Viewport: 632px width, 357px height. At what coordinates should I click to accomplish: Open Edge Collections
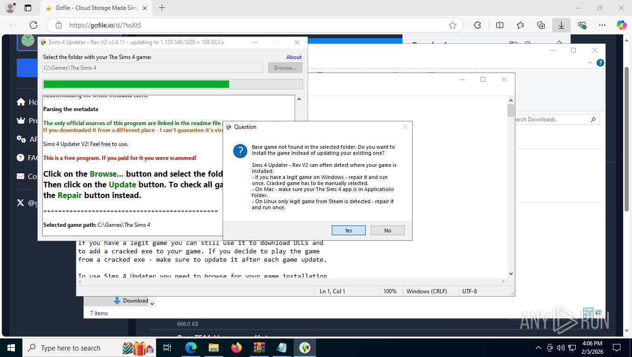541,25
